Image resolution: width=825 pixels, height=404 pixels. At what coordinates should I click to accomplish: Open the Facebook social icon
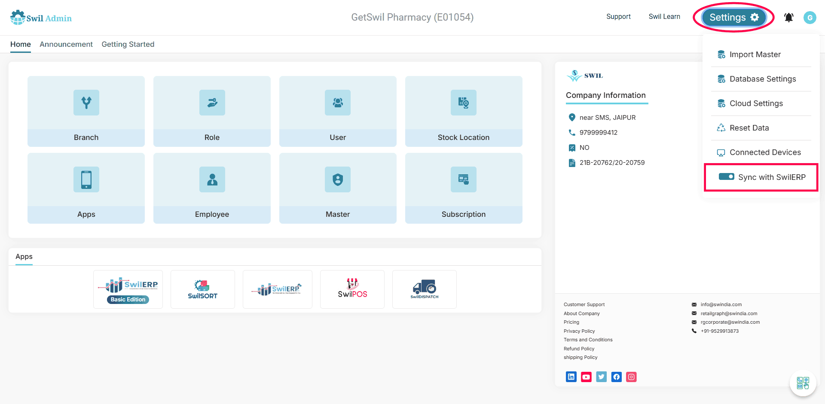pyautogui.click(x=616, y=377)
